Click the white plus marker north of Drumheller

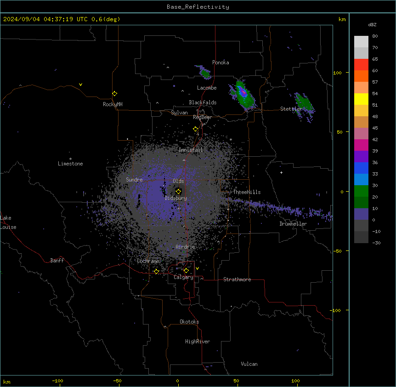pos(281,172)
